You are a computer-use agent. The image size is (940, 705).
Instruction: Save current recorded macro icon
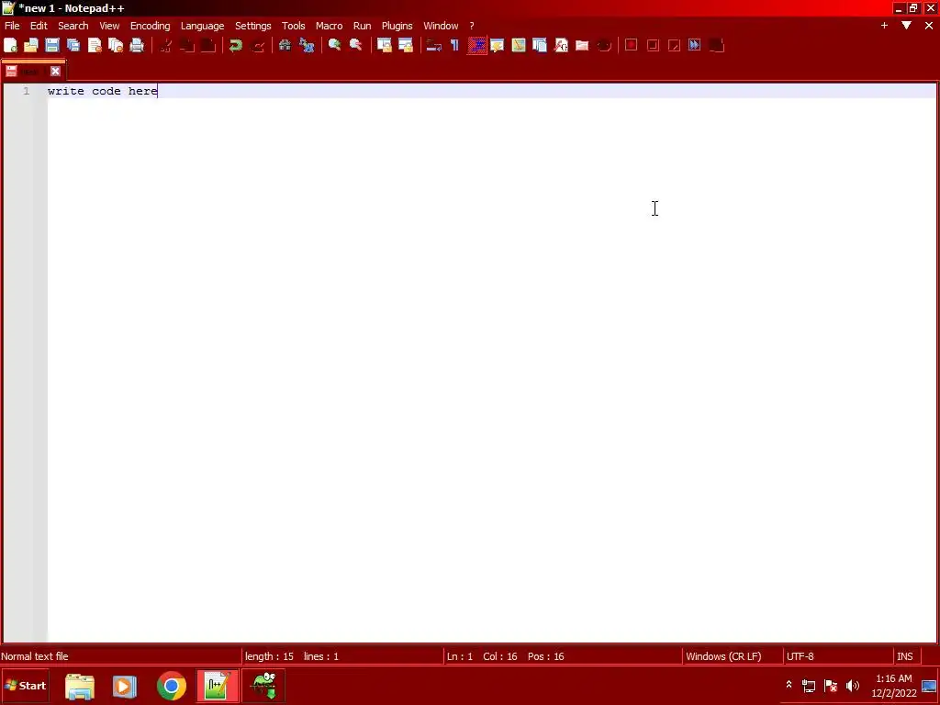(716, 45)
